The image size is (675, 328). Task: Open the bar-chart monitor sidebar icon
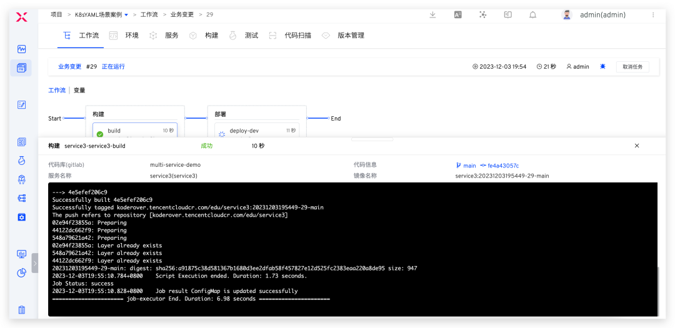tap(21, 254)
